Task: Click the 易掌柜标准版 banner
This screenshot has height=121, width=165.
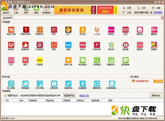Action: [75, 10]
